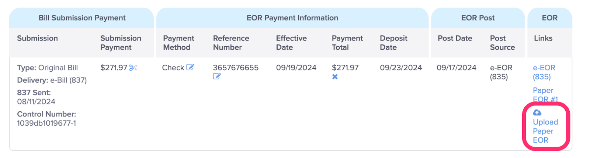Edit the Check payment method pencil icon
This screenshot has width=590, height=158.
tap(190, 67)
